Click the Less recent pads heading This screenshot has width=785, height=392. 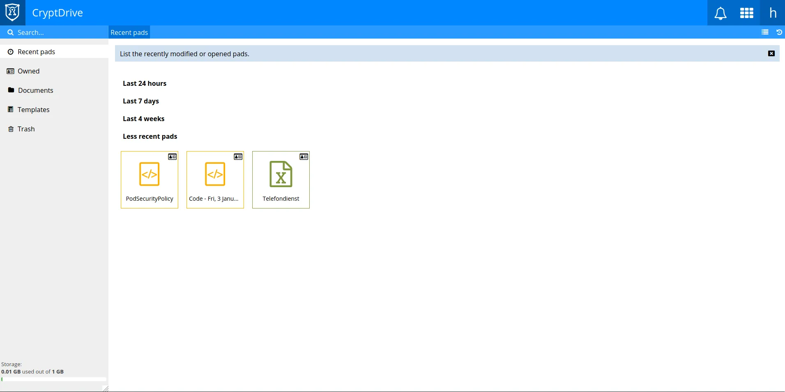[150, 136]
